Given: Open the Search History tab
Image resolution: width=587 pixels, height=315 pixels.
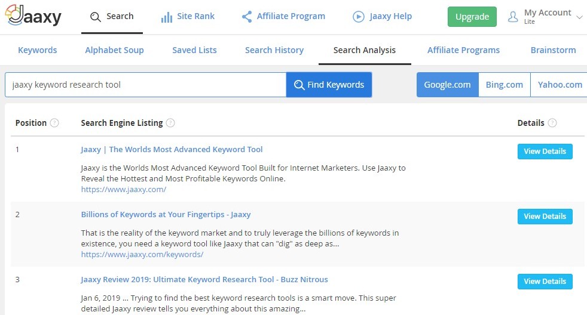Looking at the screenshot, I should (274, 50).
